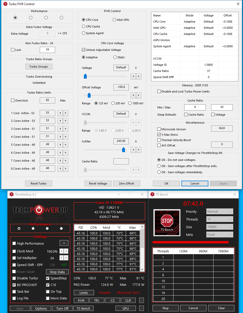Open the C3 button in ThrottleStop
The height and width of the screenshot is (313, 243).
pyautogui.click(x=112, y=300)
